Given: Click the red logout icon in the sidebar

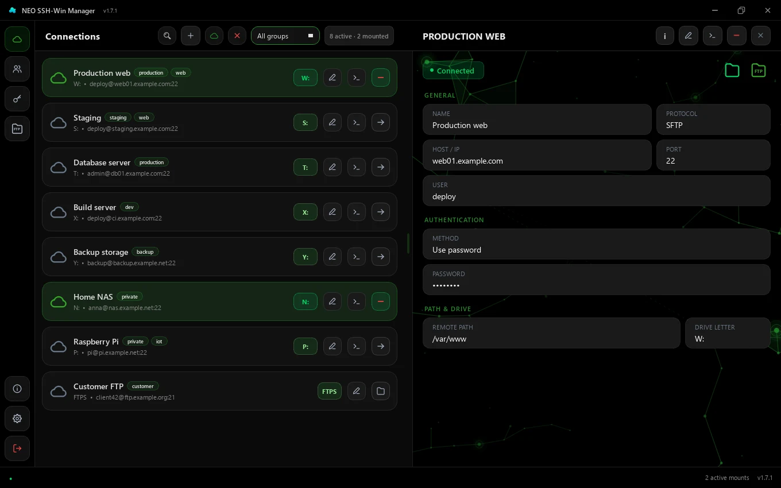Looking at the screenshot, I should tap(17, 448).
